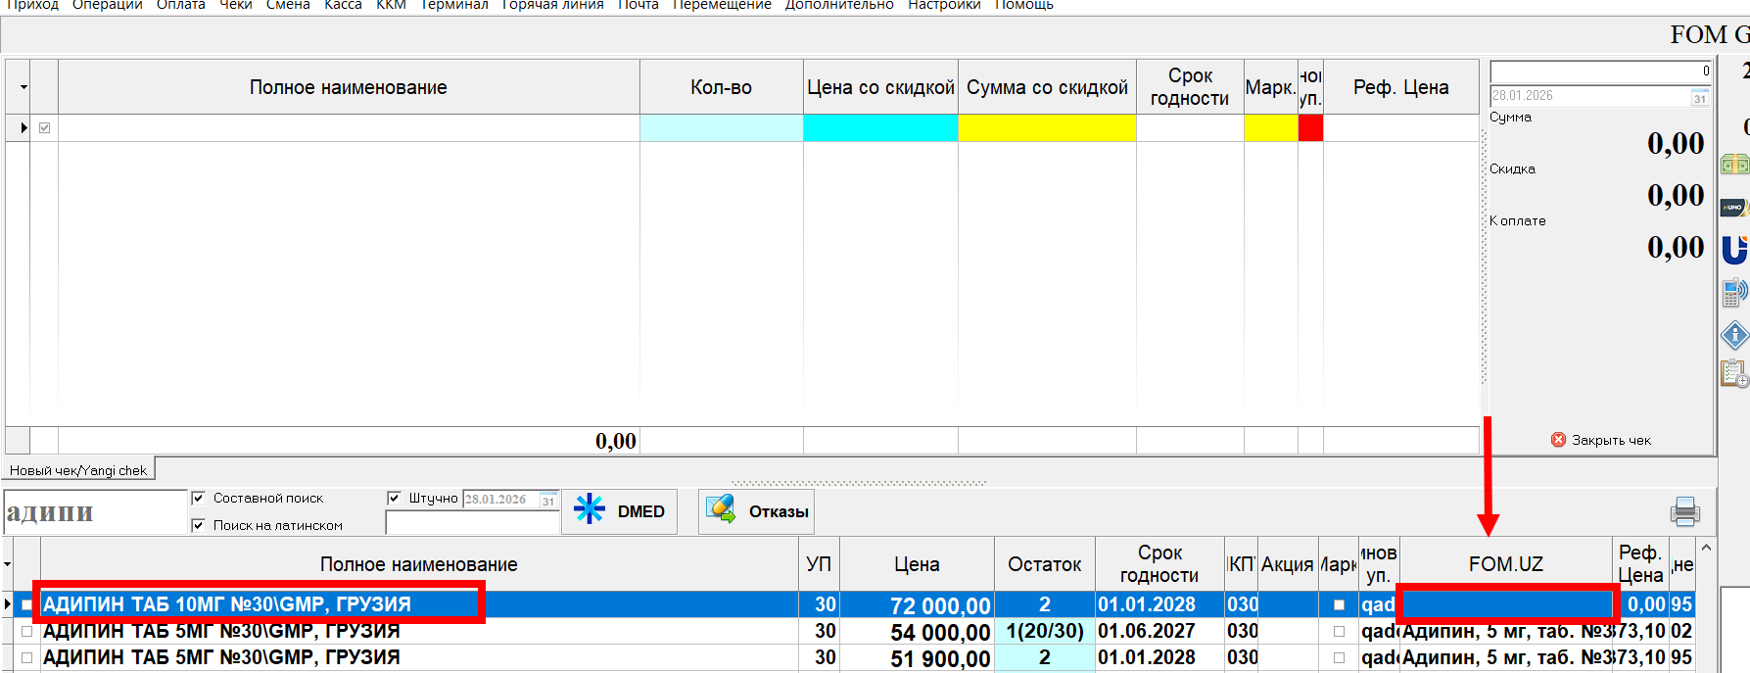1750x673 pixels.
Task: Open the Приход menu
Action: (x=32, y=5)
